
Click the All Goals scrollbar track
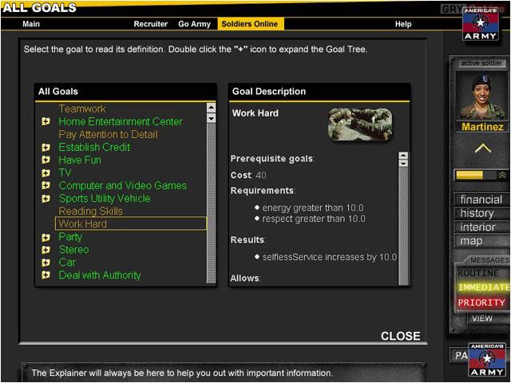211,203
